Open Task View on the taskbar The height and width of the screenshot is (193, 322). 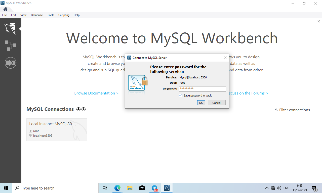click(x=105, y=188)
